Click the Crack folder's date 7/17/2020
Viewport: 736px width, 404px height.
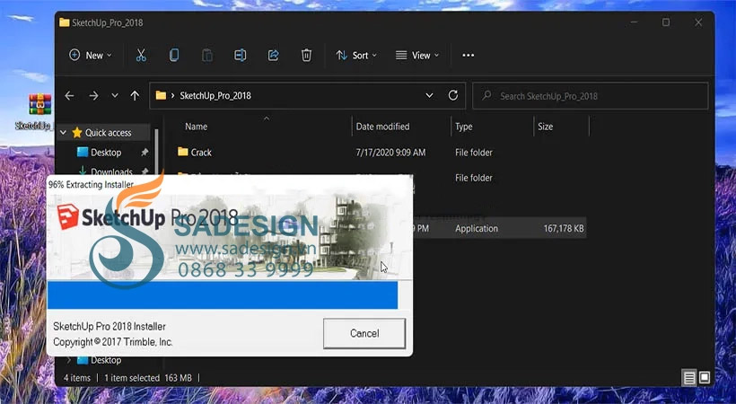point(390,153)
